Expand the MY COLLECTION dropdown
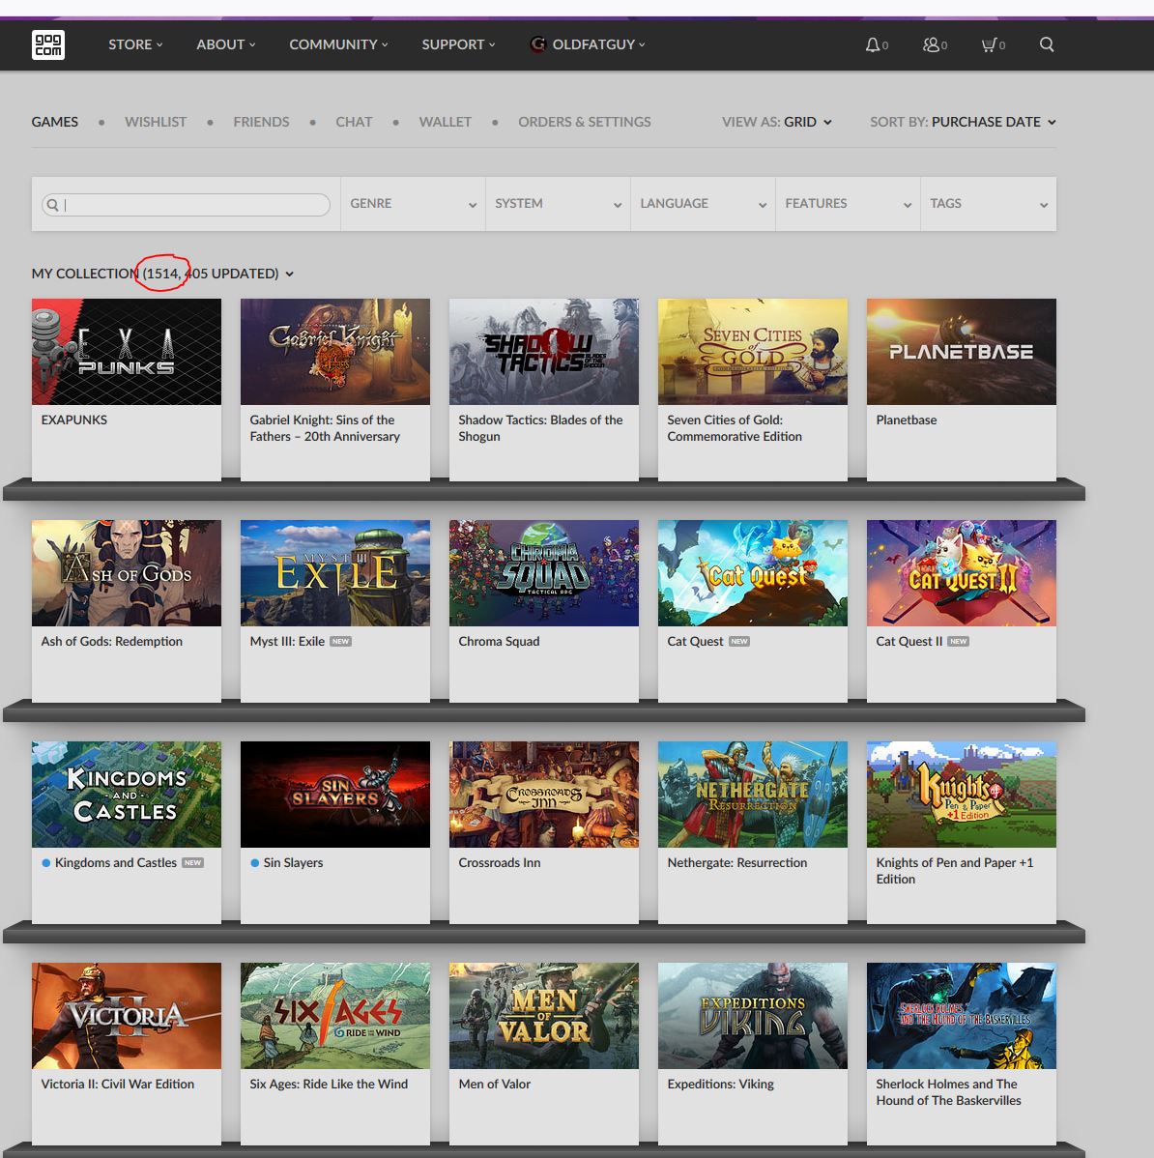The image size is (1154, 1158). tap(162, 274)
